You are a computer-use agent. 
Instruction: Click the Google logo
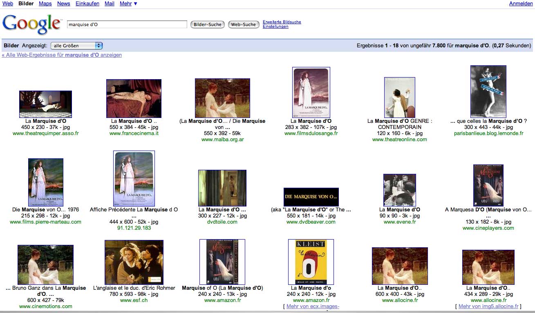tap(31, 24)
